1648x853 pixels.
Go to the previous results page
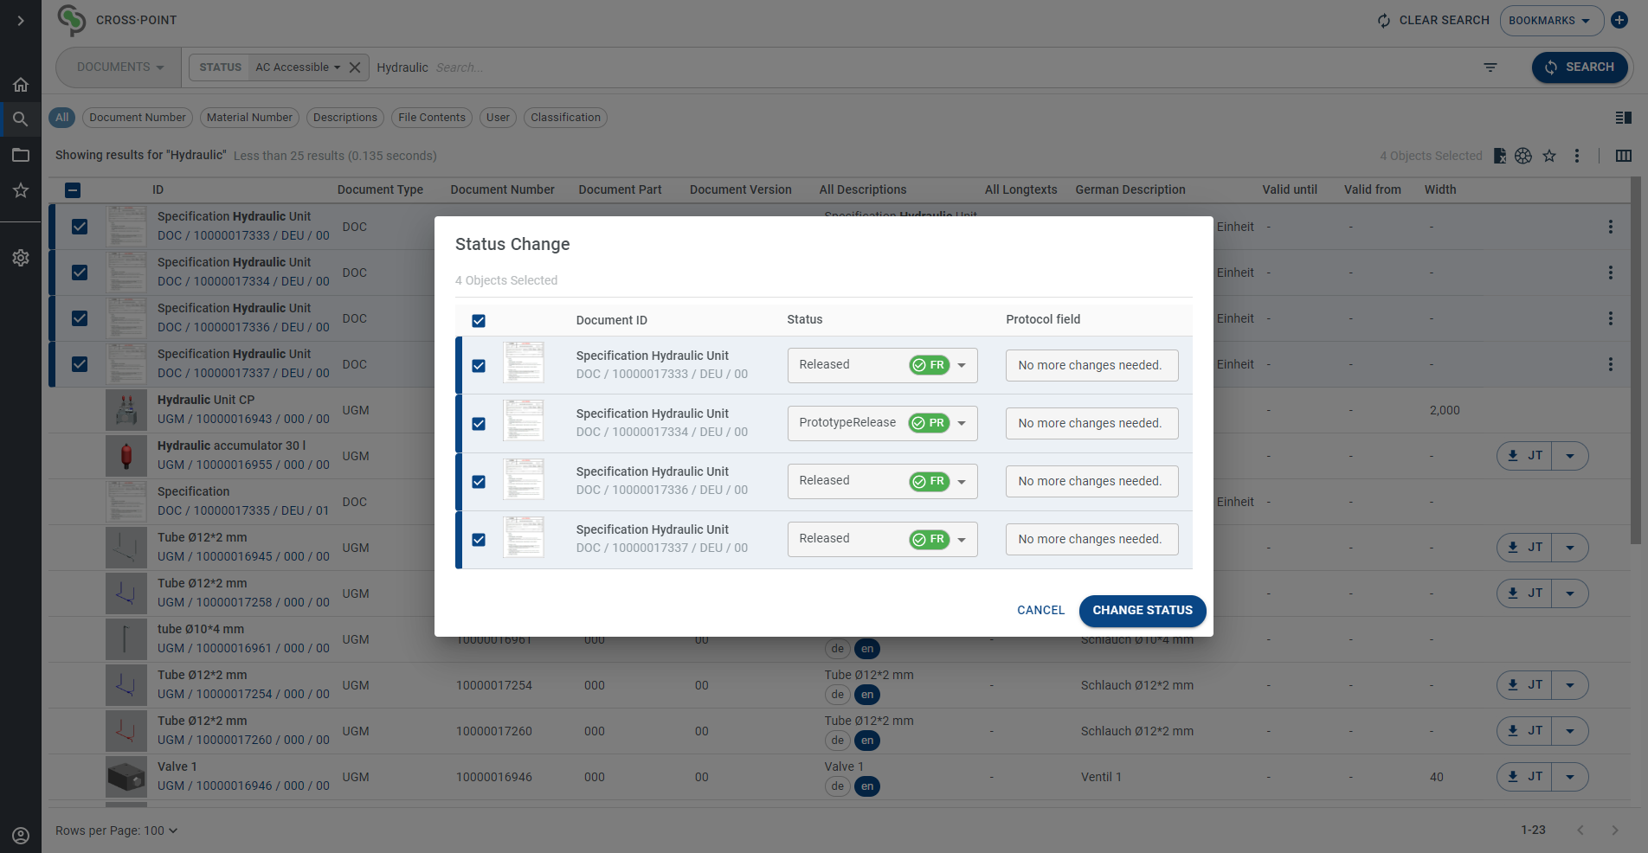(1580, 831)
